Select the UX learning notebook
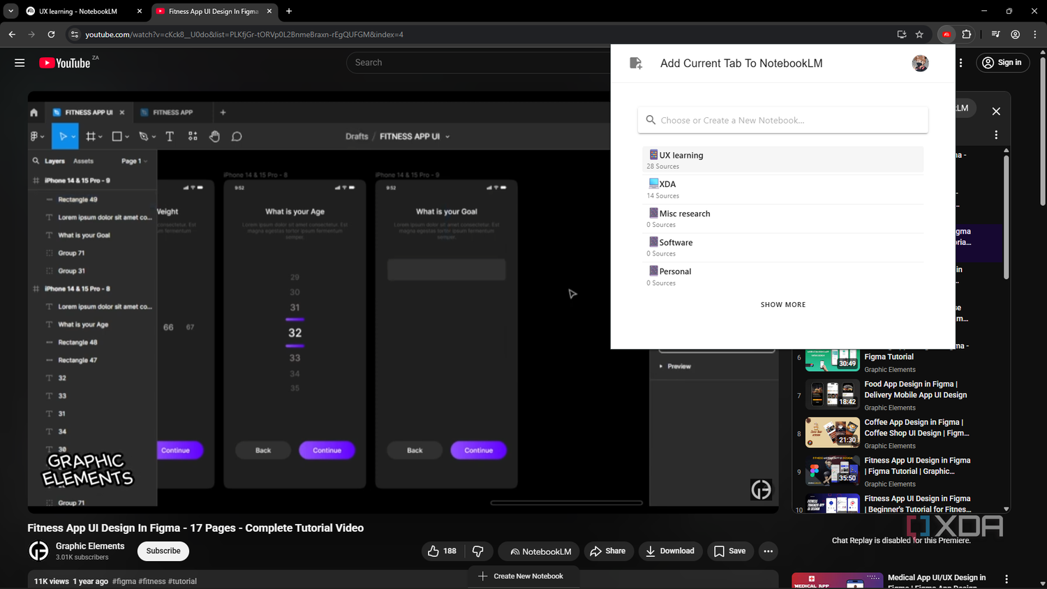The height and width of the screenshot is (589, 1047). [783, 160]
